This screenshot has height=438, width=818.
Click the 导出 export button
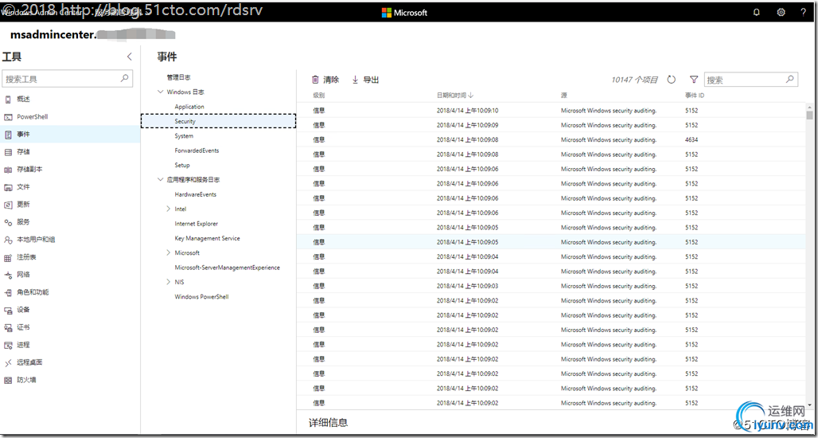tap(365, 80)
